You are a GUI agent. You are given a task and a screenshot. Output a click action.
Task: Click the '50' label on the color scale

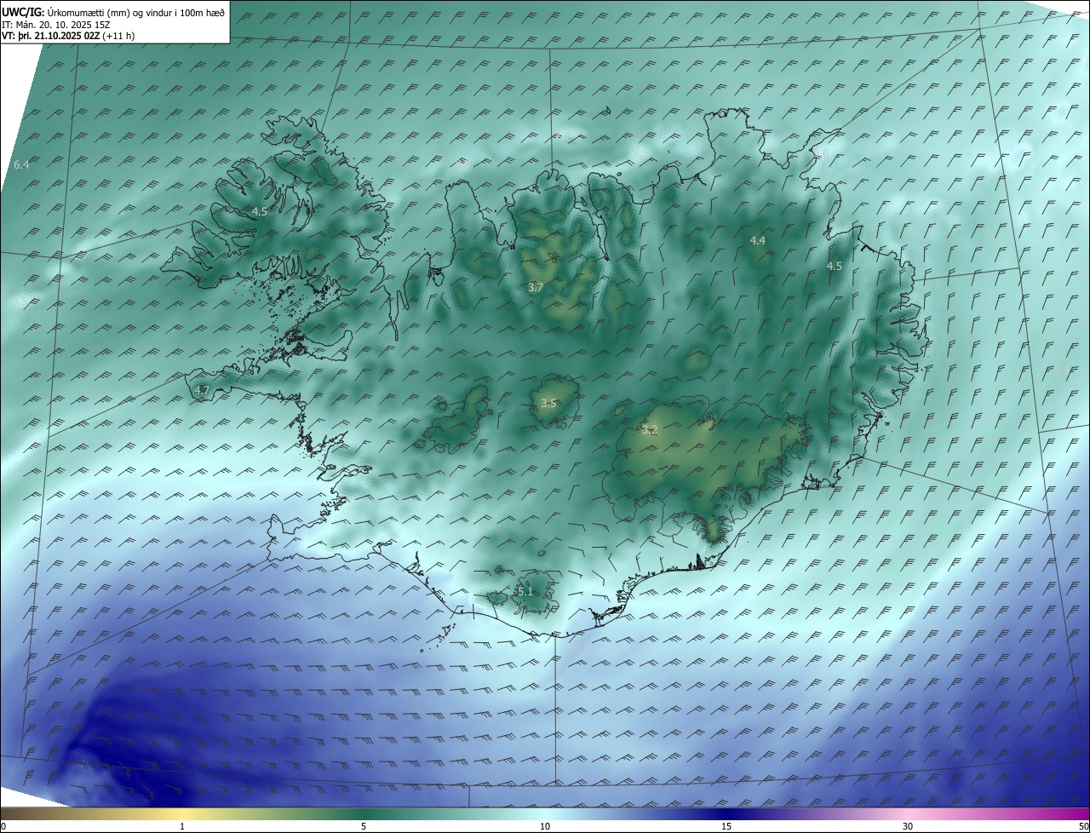coord(1083,826)
